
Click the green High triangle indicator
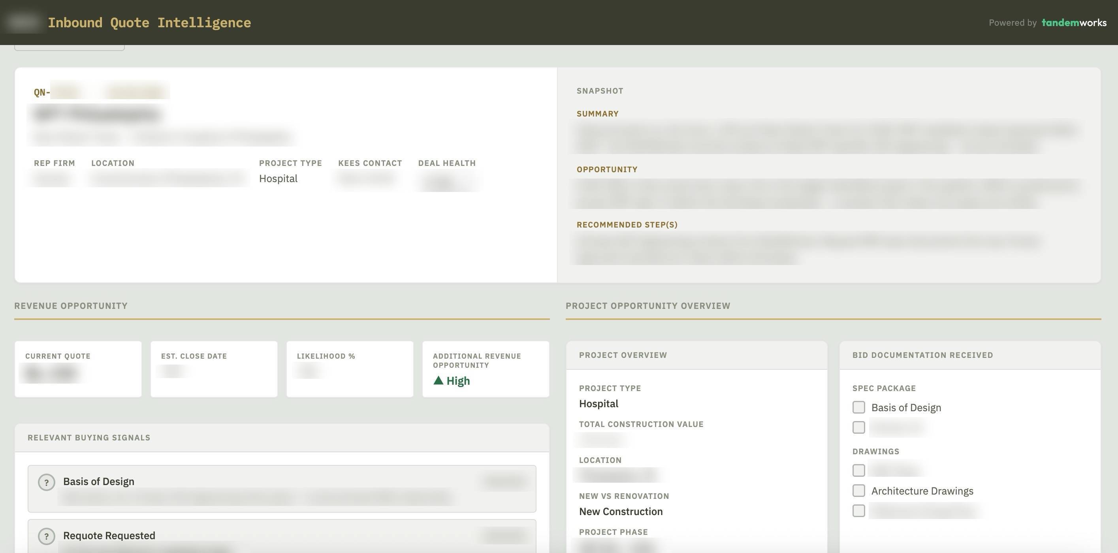pos(439,381)
